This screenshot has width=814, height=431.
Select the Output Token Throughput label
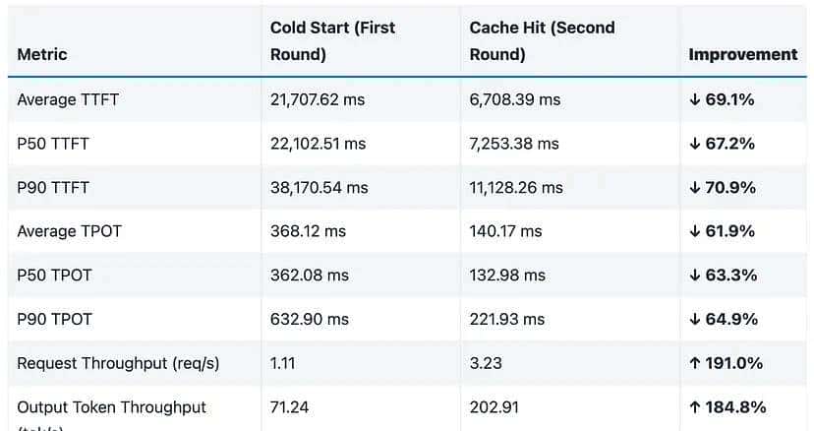(111, 406)
